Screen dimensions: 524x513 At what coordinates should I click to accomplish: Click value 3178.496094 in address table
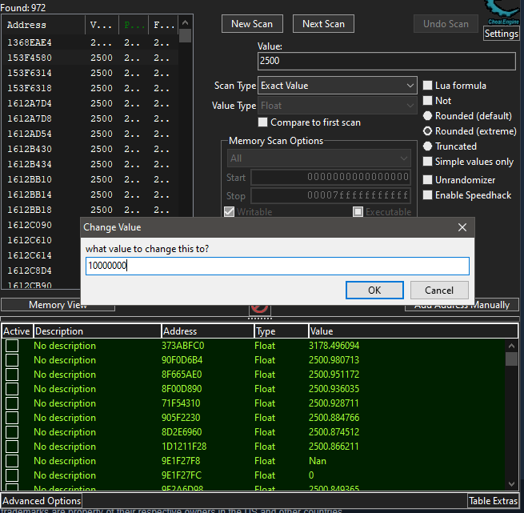(x=334, y=346)
